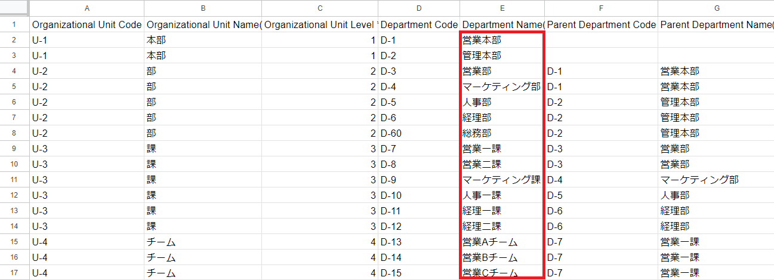Select the 人事一課 cell
The image size is (774, 280).
click(501, 195)
